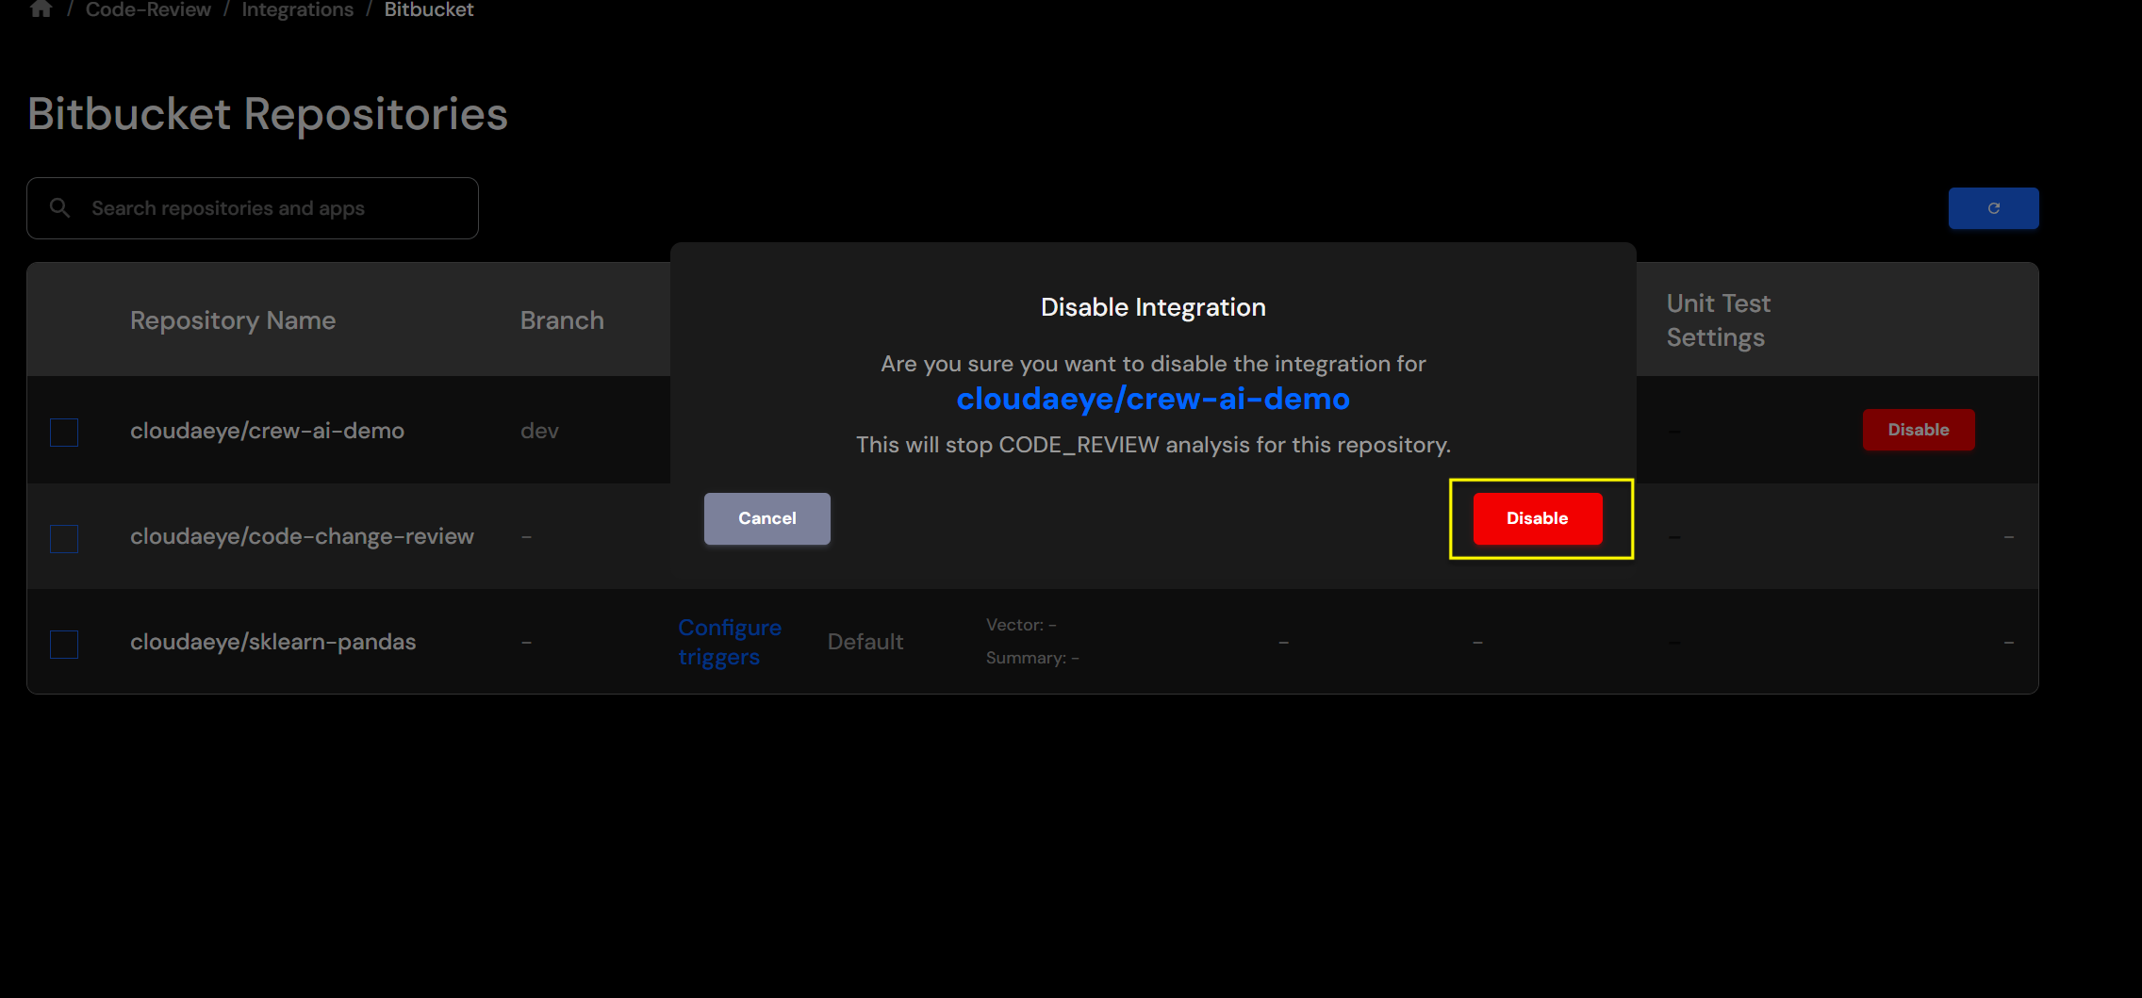This screenshot has width=2142, height=998.
Task: Click the Branch column header
Action: [562, 319]
